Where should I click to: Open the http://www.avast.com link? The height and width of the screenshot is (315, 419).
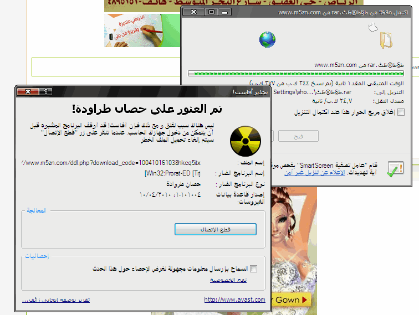[234, 299]
